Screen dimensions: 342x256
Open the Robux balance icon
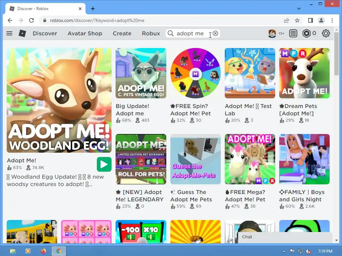tap(307, 33)
